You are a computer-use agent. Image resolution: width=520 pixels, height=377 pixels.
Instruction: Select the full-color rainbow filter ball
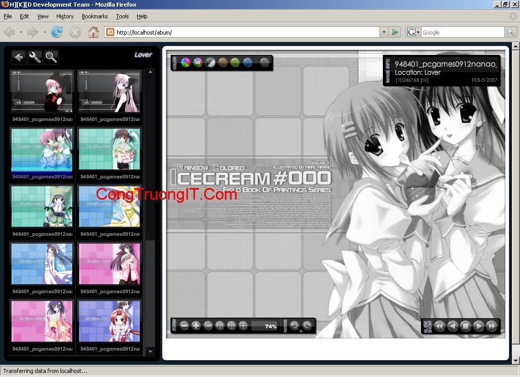pyautogui.click(x=185, y=62)
